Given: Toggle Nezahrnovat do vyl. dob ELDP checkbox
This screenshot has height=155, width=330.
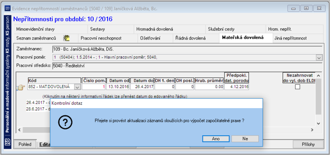Looking at the screenshot, I should coord(297,87).
